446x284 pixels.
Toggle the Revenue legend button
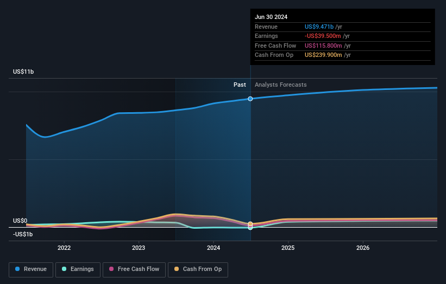pyautogui.click(x=31, y=269)
